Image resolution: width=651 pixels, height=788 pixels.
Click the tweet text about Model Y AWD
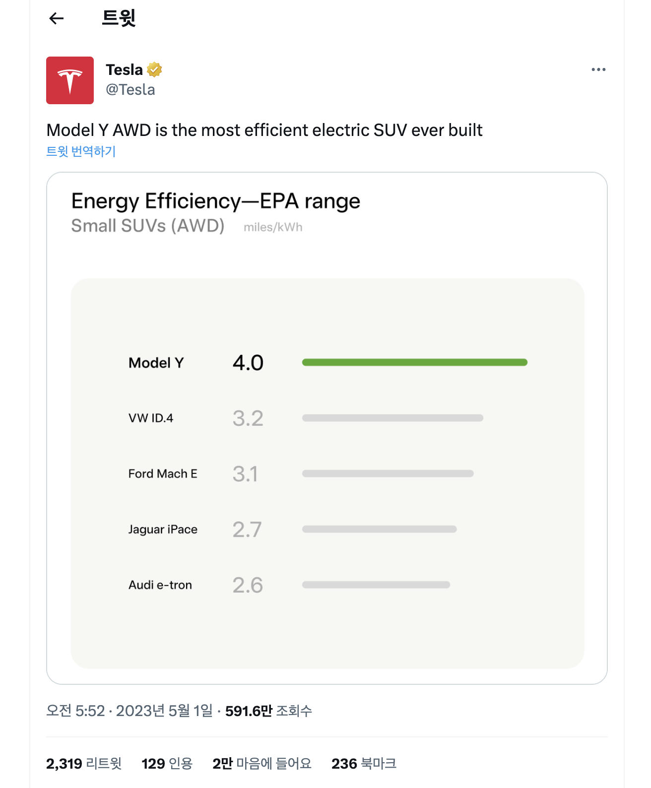(x=264, y=130)
